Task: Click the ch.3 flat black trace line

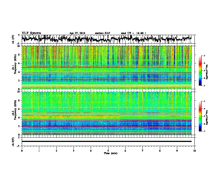Action: (106, 141)
